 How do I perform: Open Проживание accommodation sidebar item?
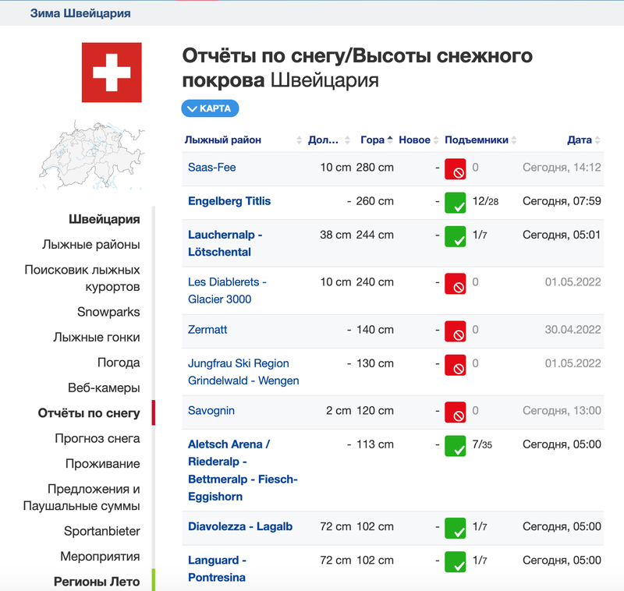(x=103, y=464)
